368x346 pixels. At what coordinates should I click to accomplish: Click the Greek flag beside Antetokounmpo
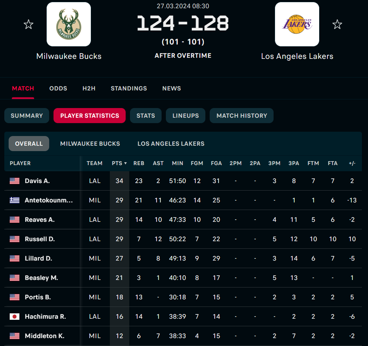click(14, 200)
